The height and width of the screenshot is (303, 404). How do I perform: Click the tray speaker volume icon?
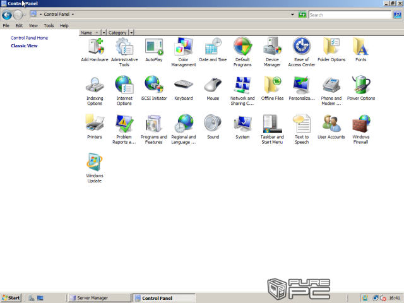click(x=383, y=298)
